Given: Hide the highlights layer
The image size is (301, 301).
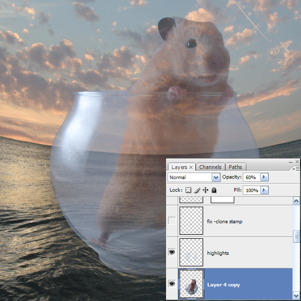Looking at the screenshot, I should click(172, 253).
